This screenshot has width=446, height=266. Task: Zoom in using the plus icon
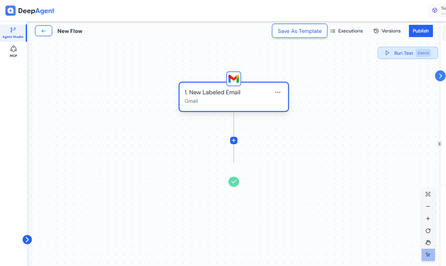click(428, 218)
